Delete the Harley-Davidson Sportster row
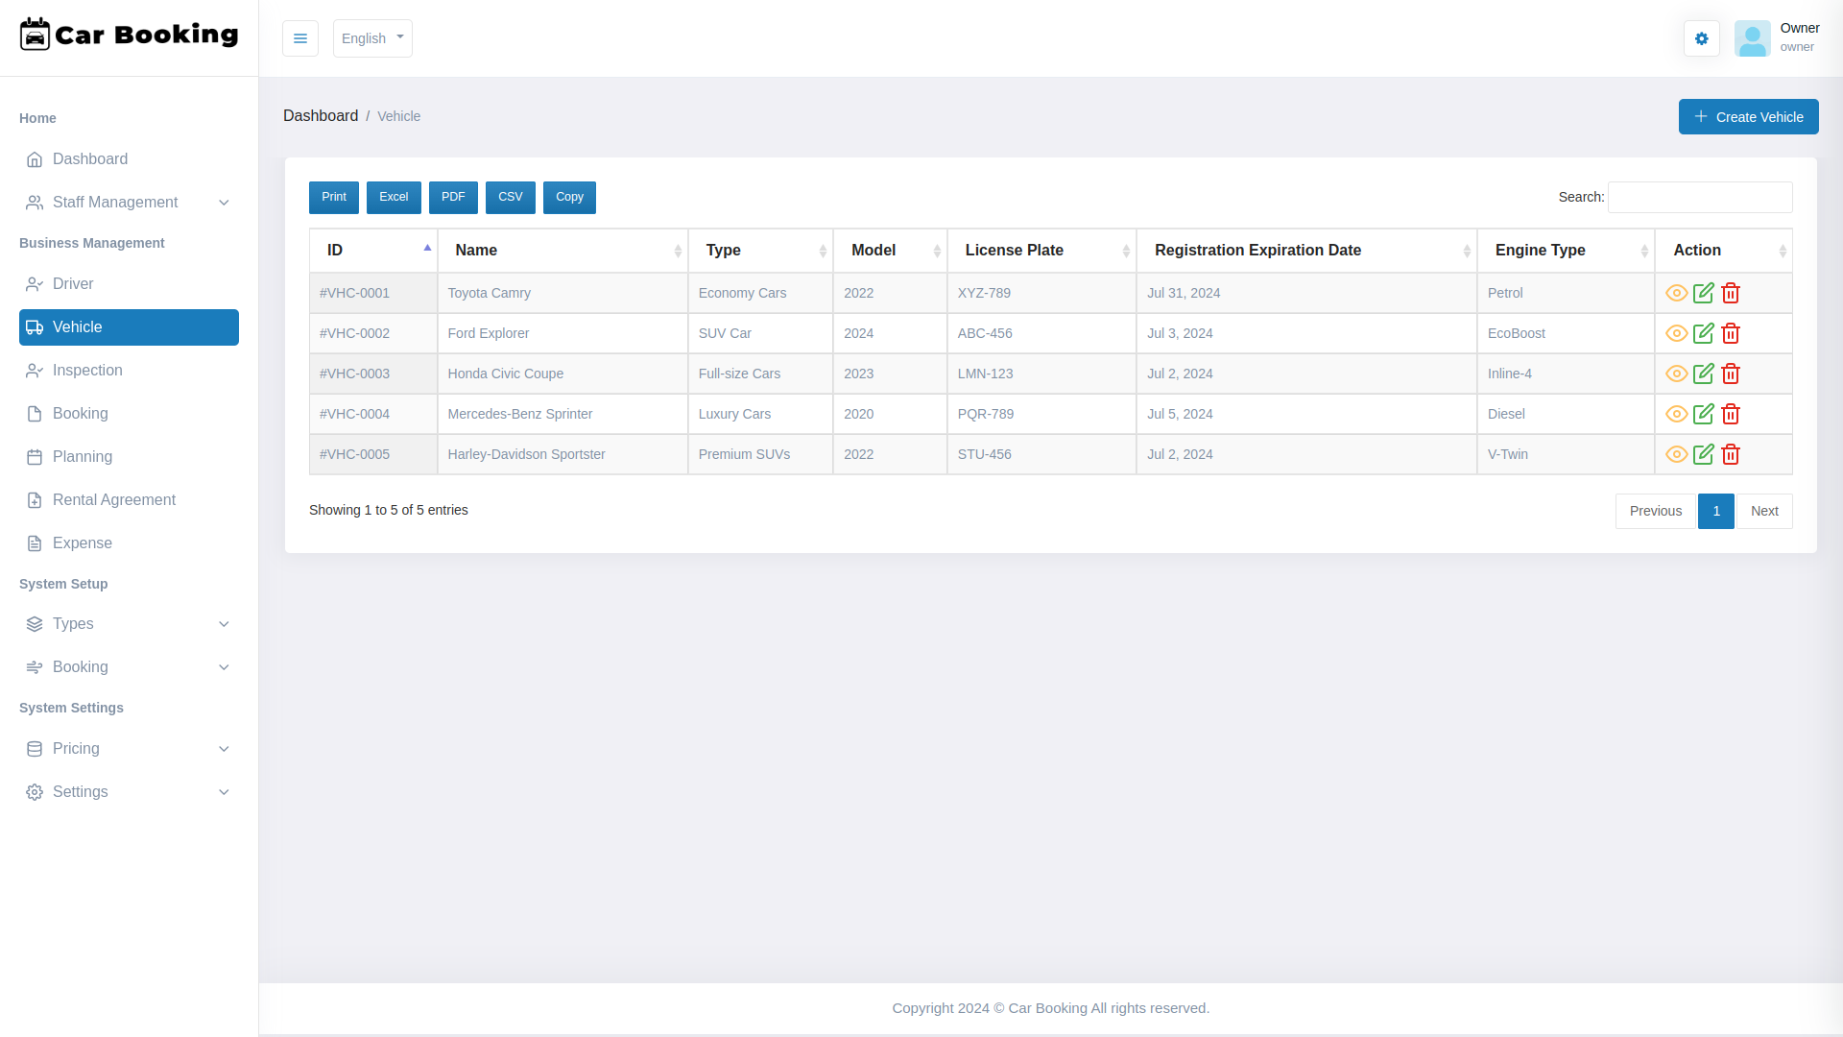Image resolution: width=1843 pixels, height=1037 pixels. click(x=1731, y=454)
